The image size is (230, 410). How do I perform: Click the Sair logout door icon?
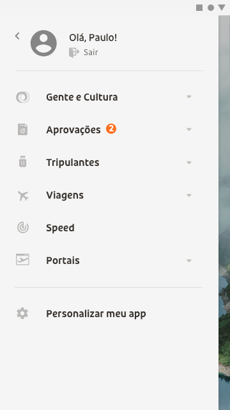[74, 53]
